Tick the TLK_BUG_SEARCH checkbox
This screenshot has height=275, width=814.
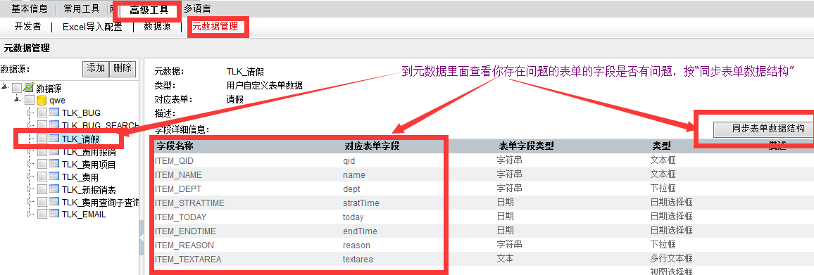pyautogui.click(x=42, y=125)
